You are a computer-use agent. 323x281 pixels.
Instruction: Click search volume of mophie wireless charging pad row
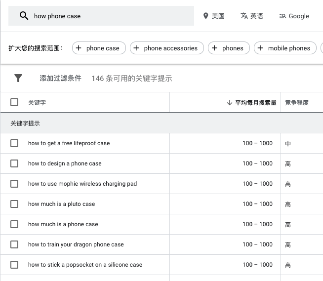[x=257, y=184]
